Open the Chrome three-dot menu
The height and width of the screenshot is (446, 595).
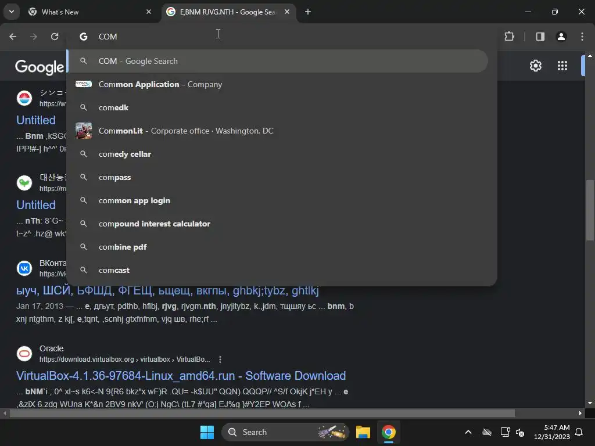tap(582, 37)
